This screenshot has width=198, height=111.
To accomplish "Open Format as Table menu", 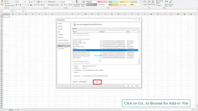I will [x=83, y=3].
